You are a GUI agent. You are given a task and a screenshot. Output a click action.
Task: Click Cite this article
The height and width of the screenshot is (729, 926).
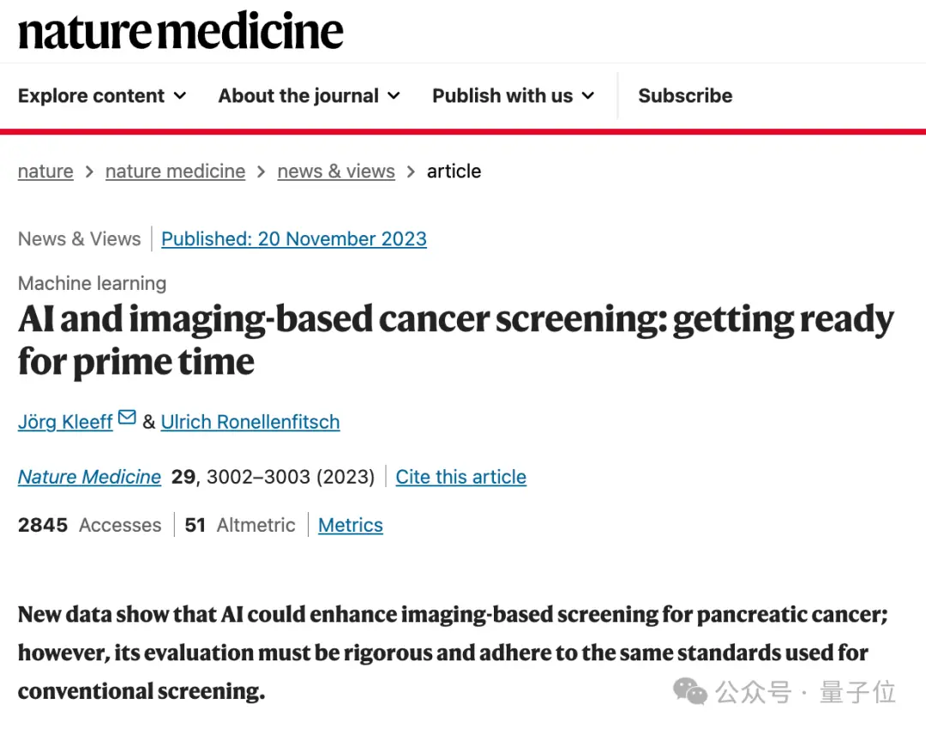pos(460,477)
